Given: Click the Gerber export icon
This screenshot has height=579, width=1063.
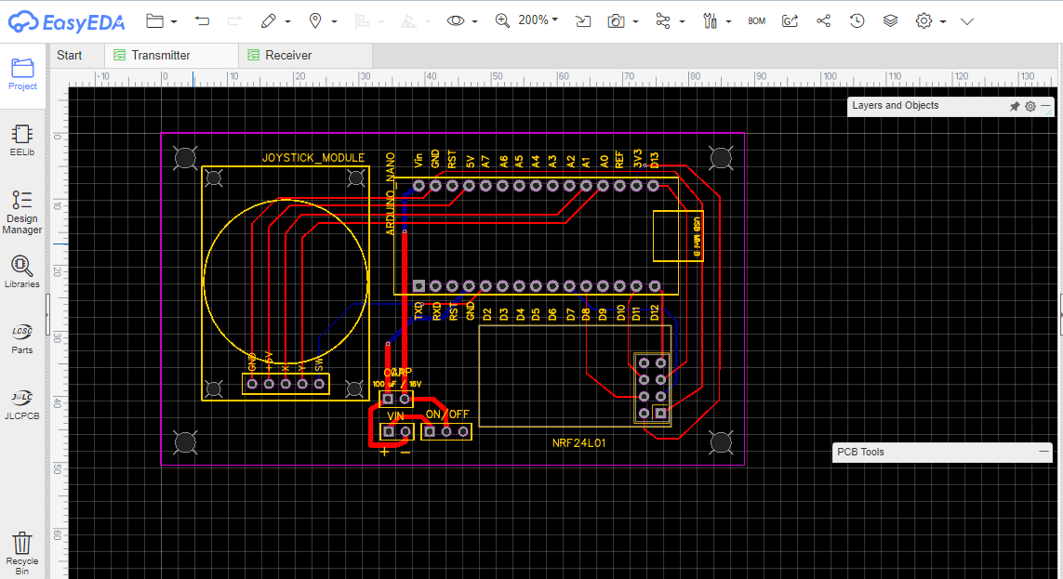Looking at the screenshot, I should pos(790,21).
